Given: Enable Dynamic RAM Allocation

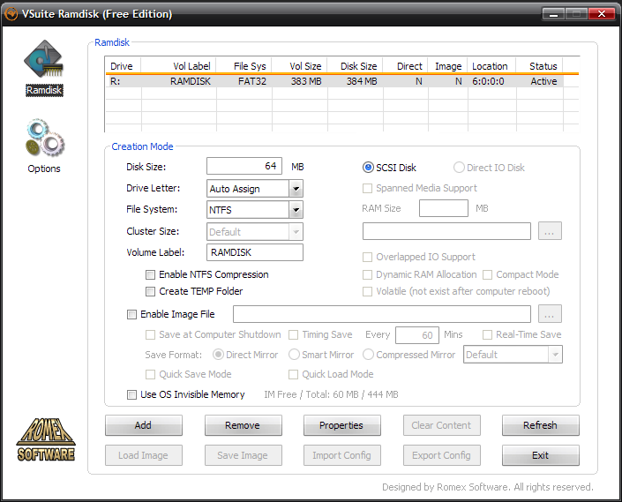Looking at the screenshot, I should pos(368,274).
